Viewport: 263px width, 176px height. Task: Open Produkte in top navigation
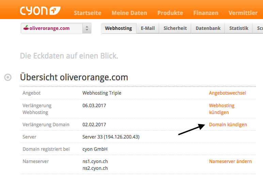coord(170,13)
